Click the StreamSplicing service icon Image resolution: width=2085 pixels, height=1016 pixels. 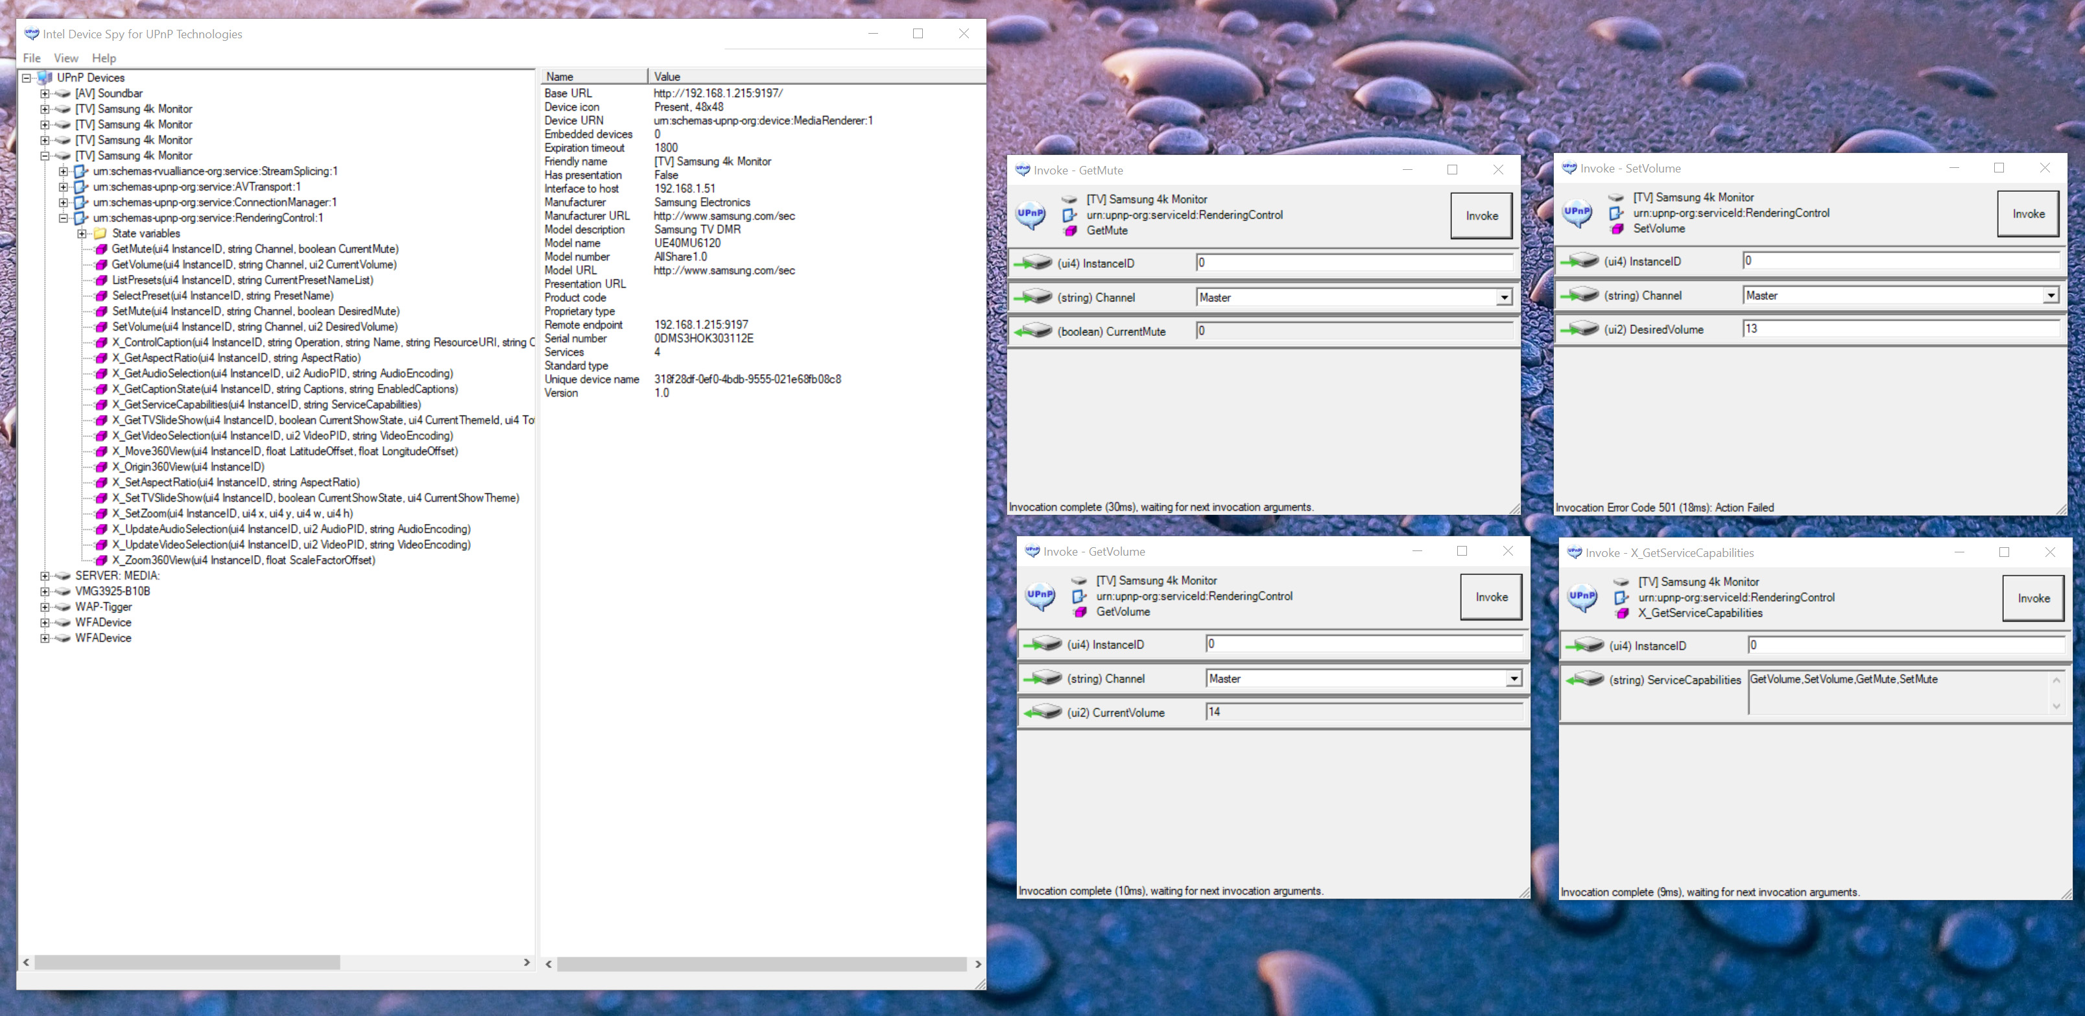click(80, 171)
